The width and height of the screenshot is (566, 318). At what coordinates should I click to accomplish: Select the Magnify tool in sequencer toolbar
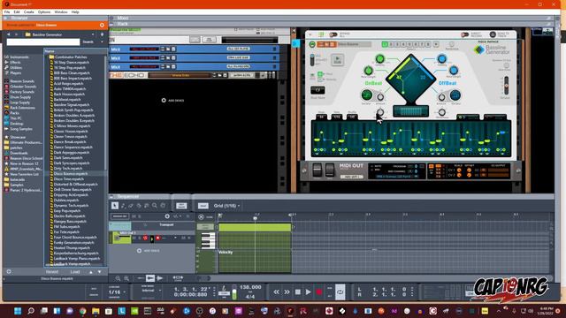tap(155, 206)
